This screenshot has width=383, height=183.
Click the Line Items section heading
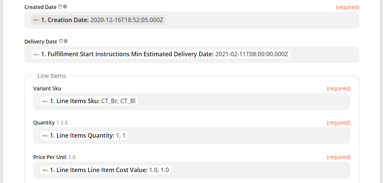(x=51, y=76)
